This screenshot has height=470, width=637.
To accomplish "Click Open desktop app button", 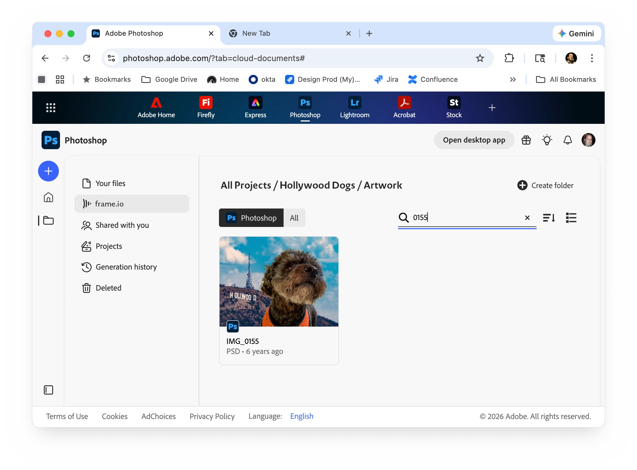I will (474, 140).
